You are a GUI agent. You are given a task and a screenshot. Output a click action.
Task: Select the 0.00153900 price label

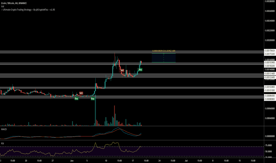pos(270,63)
